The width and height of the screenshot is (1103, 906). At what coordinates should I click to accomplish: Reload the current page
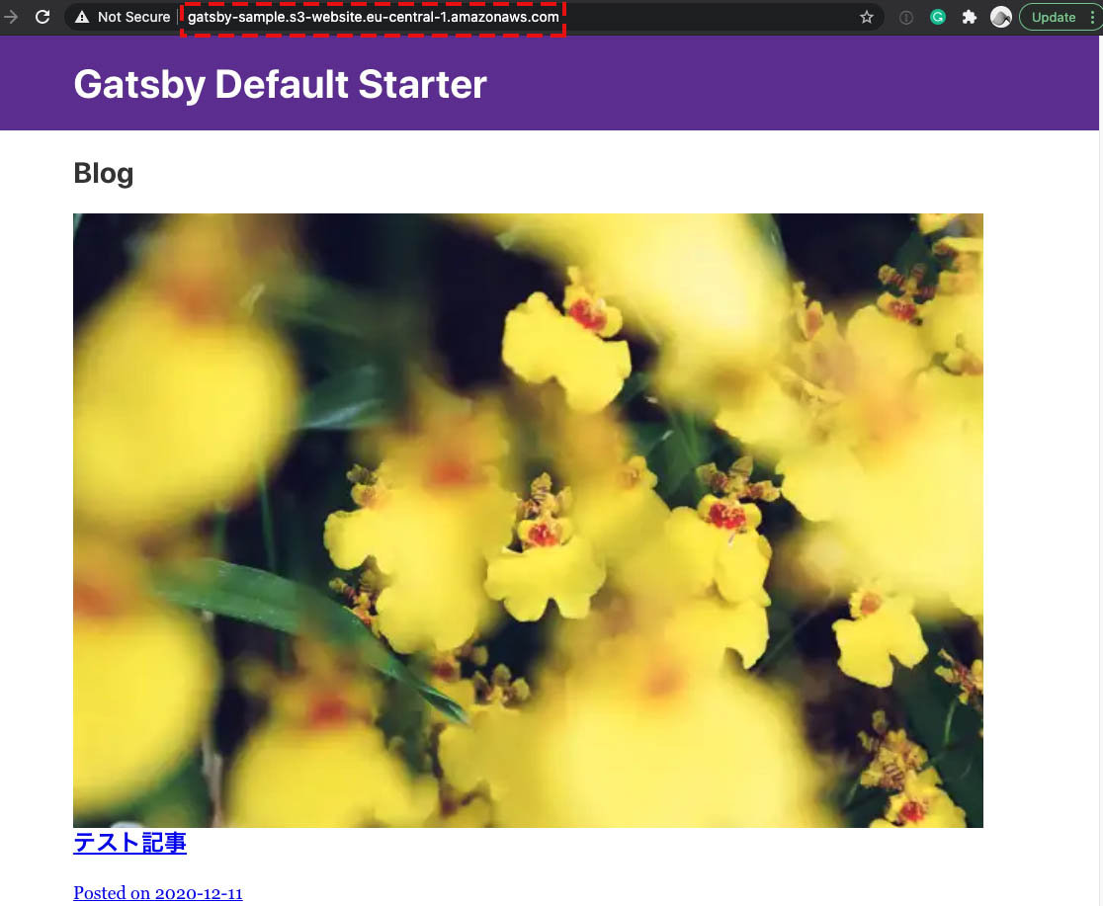coord(42,17)
